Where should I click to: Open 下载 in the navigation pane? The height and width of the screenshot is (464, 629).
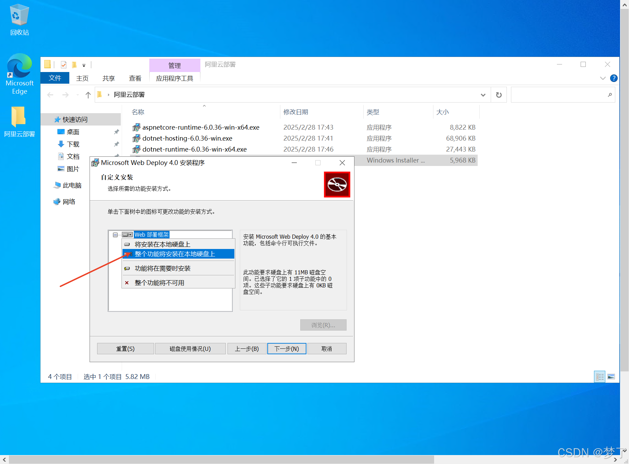pos(69,144)
